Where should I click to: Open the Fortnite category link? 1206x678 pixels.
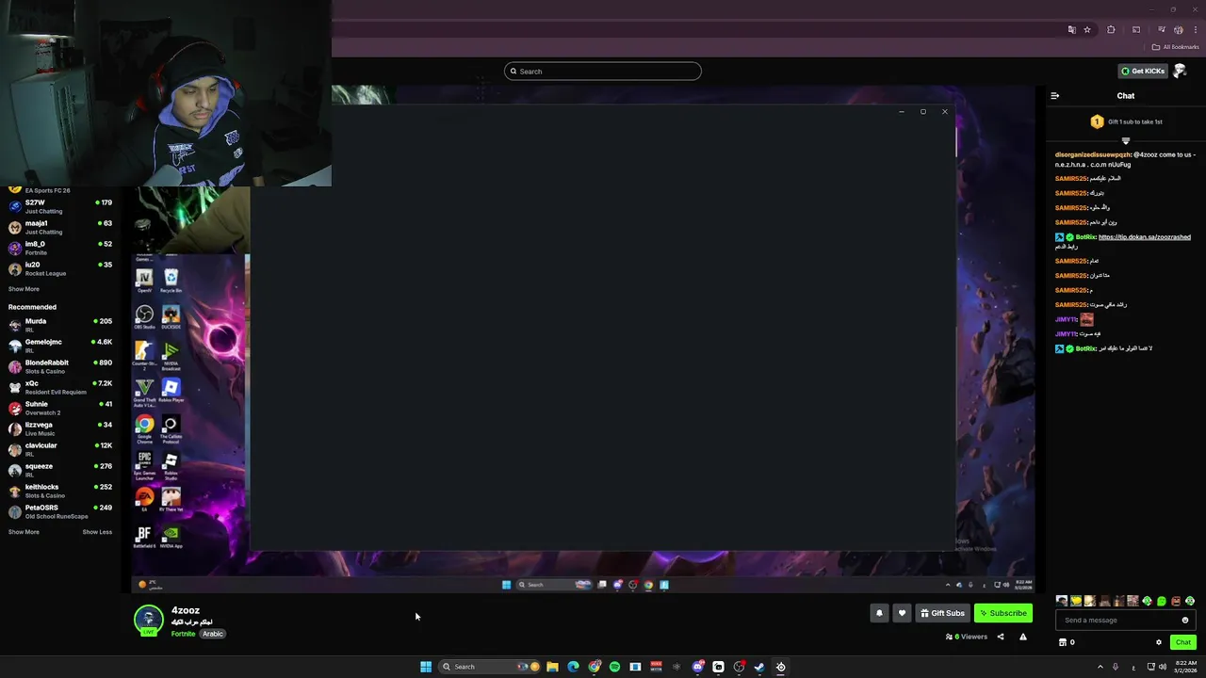coord(183,634)
